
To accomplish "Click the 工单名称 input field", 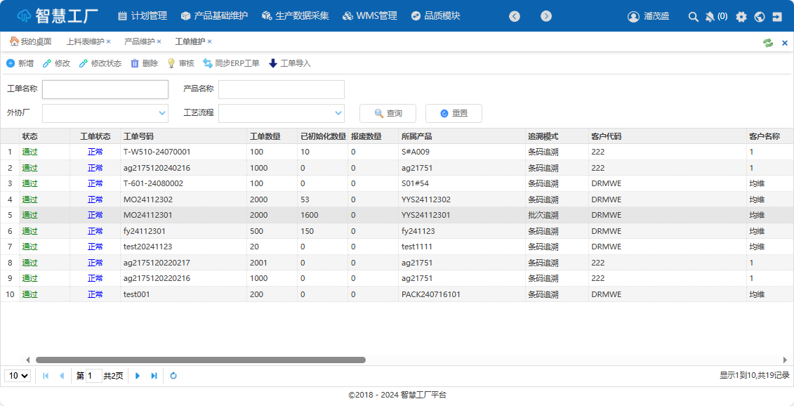I will coord(105,89).
